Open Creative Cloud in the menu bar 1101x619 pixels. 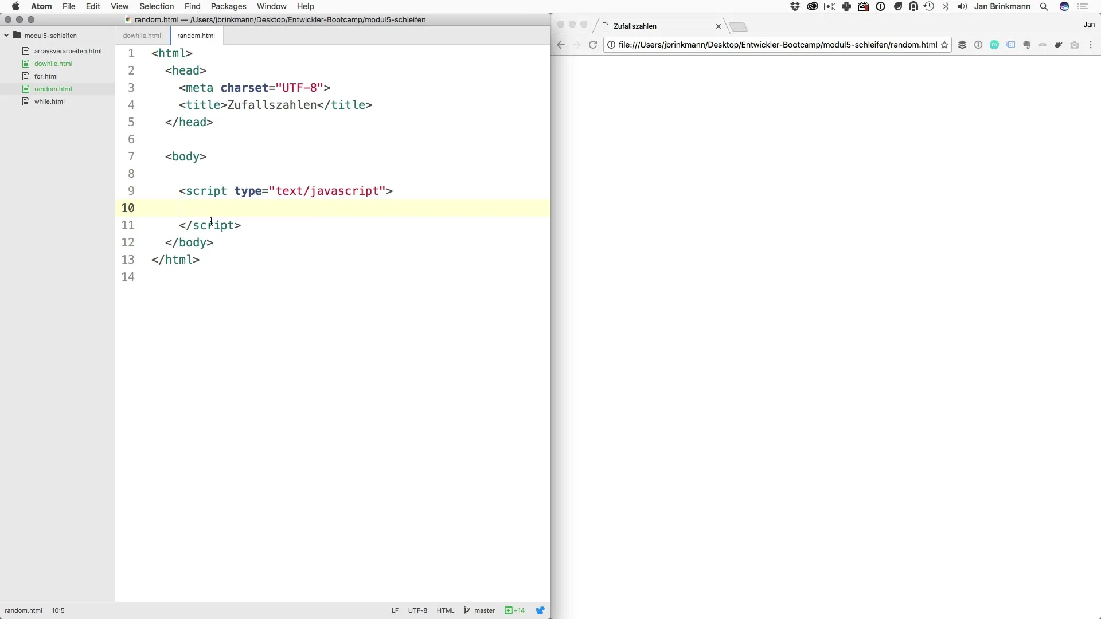[x=813, y=6]
